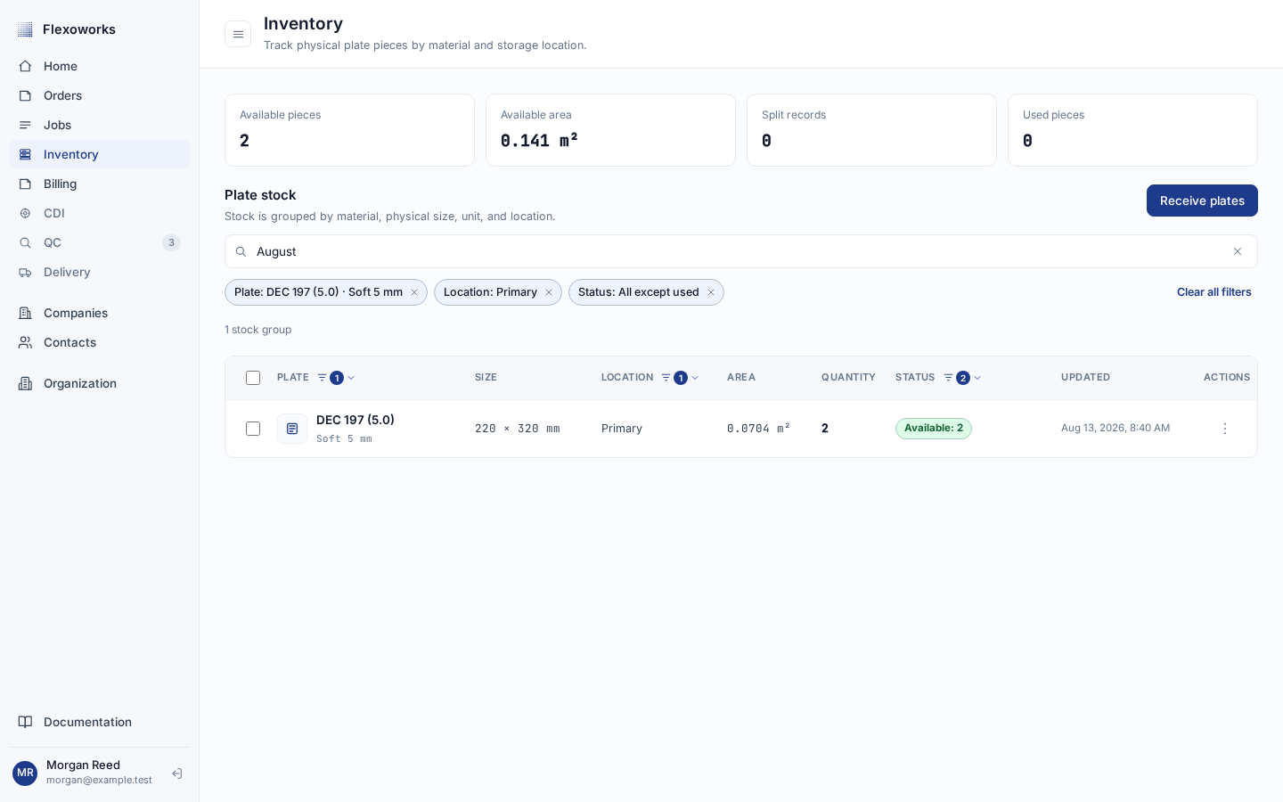Clear the August search text

pyautogui.click(x=1238, y=251)
